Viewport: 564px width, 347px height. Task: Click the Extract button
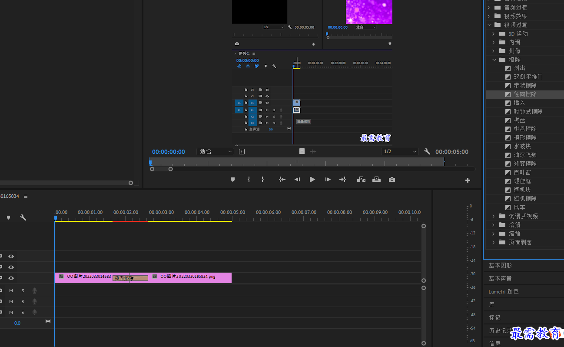376,180
